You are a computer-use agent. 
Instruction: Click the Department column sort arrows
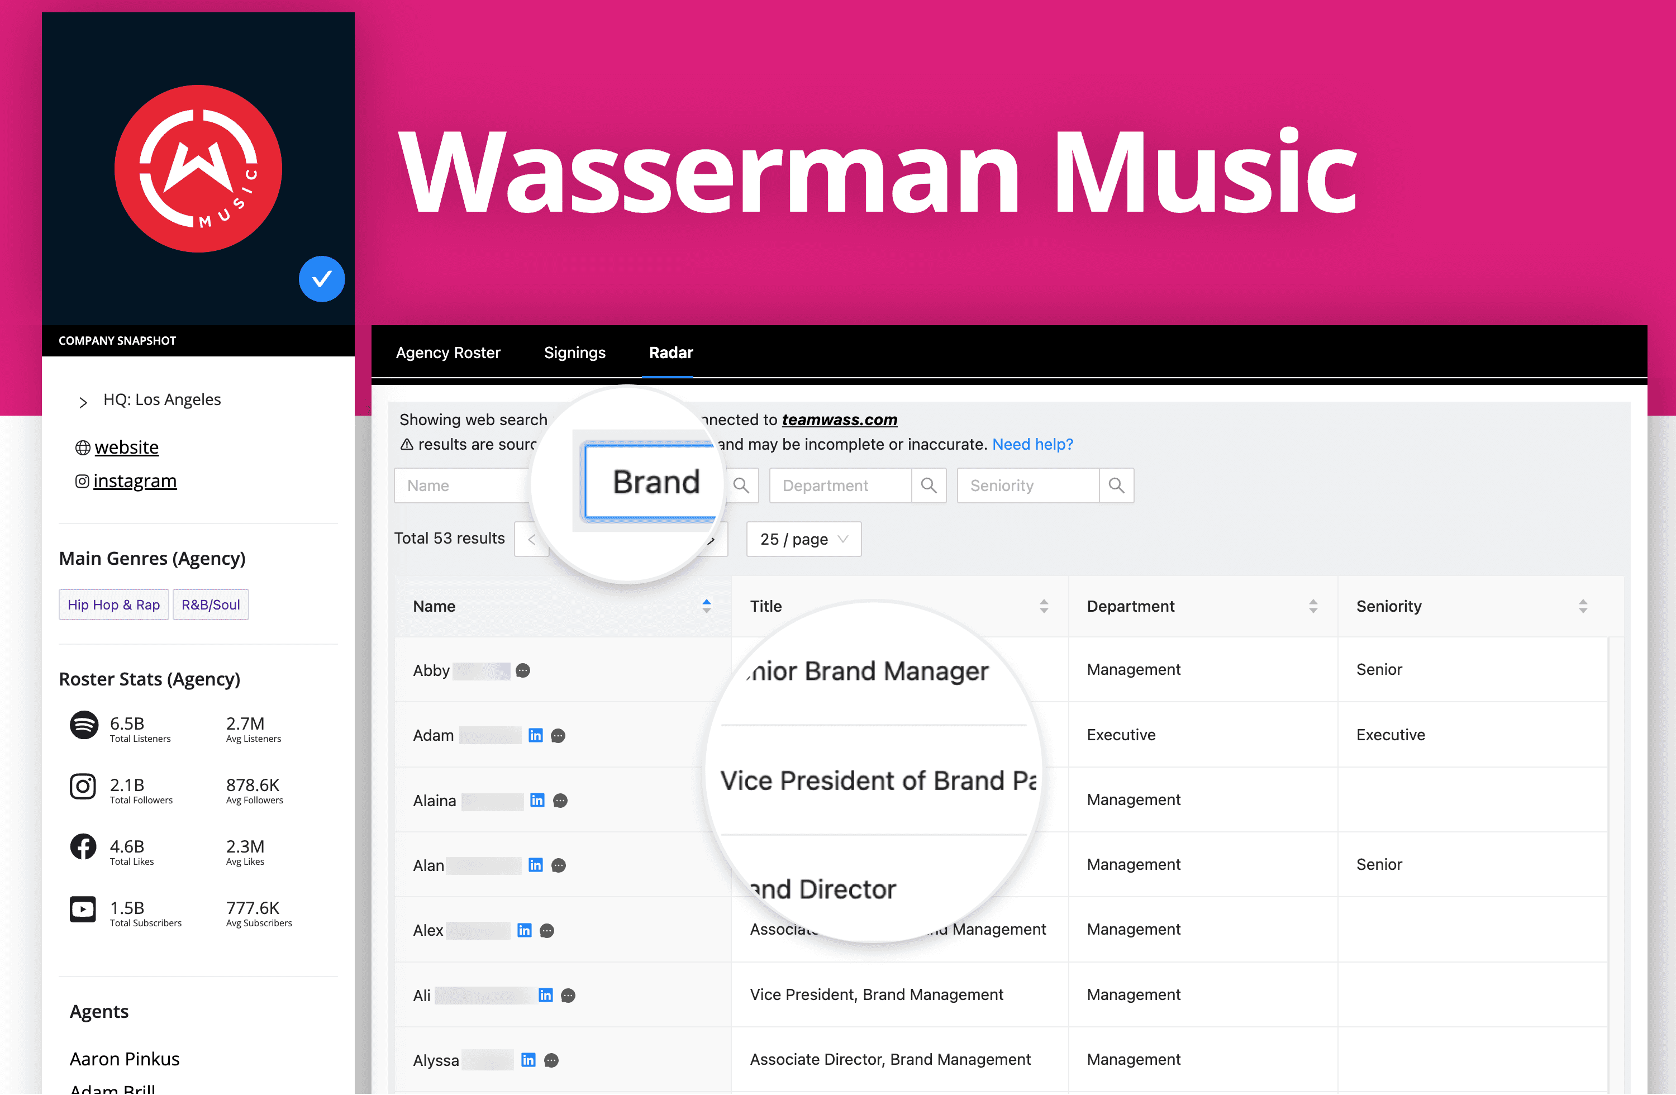click(x=1313, y=606)
